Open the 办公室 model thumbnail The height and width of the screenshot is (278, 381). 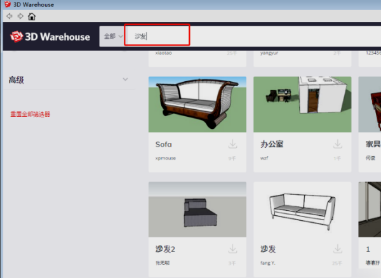[302, 104]
